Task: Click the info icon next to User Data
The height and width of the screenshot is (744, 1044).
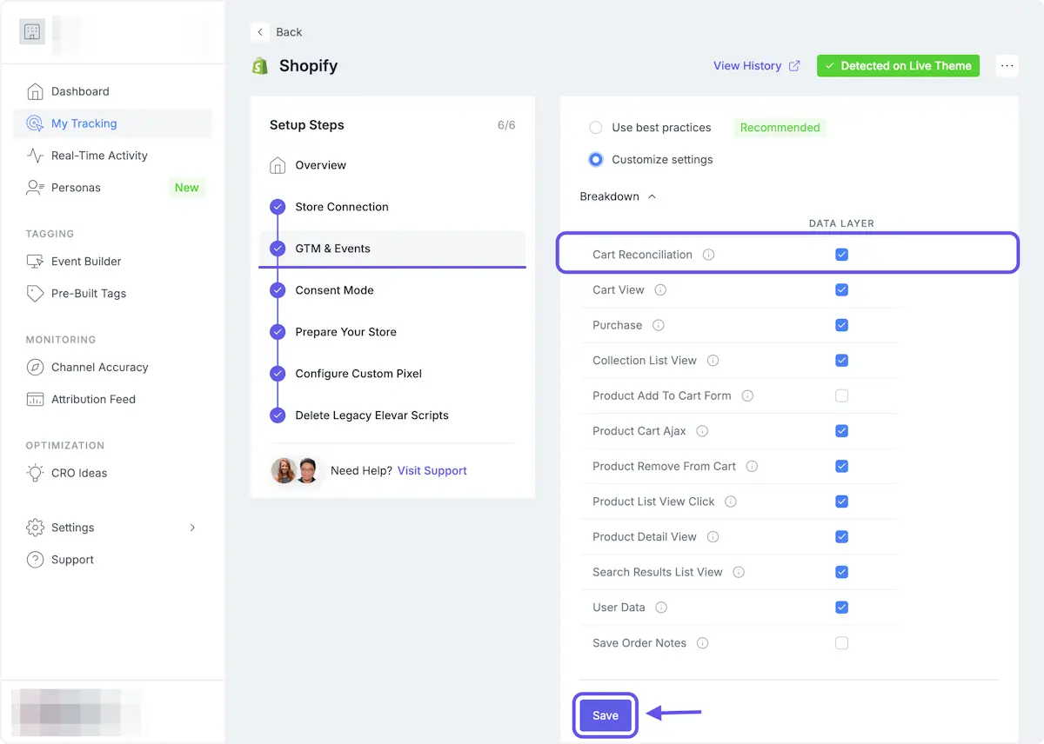Action: 661,608
